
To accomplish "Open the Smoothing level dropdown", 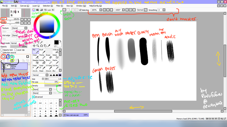I will point(164,10).
